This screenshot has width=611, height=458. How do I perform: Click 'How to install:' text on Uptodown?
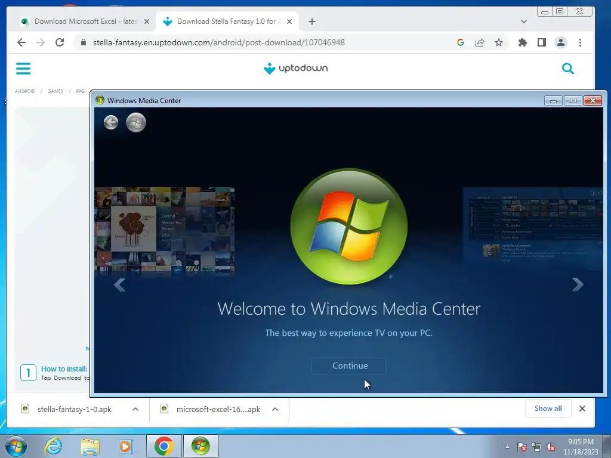pyautogui.click(x=64, y=369)
